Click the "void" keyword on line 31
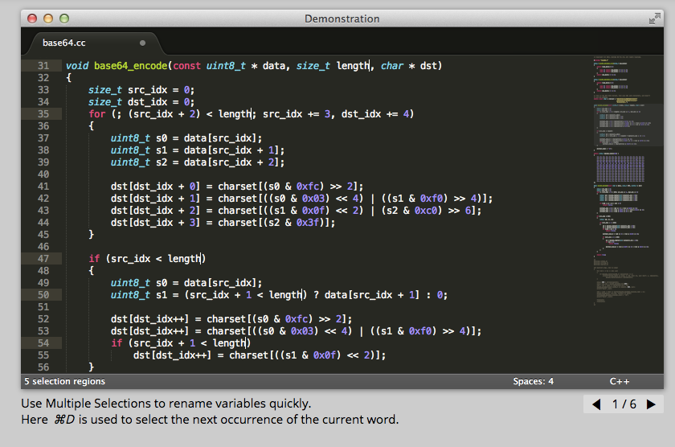 [x=77, y=66]
